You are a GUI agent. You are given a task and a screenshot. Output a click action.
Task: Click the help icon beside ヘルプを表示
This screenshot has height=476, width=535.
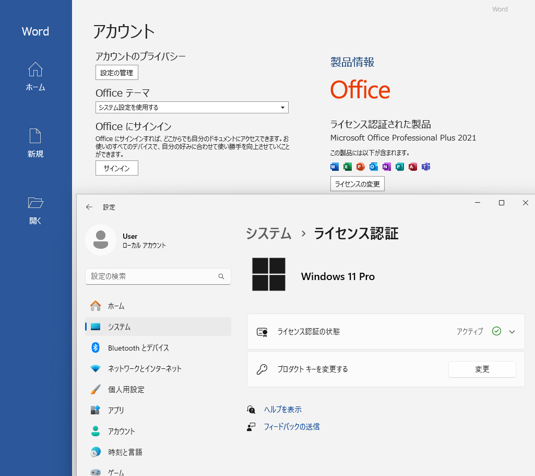click(x=251, y=410)
